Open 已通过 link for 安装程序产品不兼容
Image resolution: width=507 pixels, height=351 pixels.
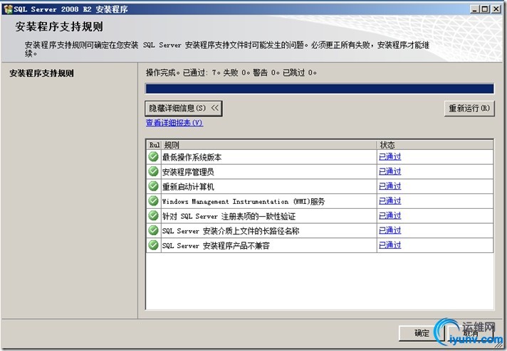pos(390,245)
